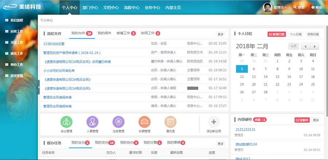Select 发起流程 in the sidebar
The image size is (328, 160).
pos(17,20)
